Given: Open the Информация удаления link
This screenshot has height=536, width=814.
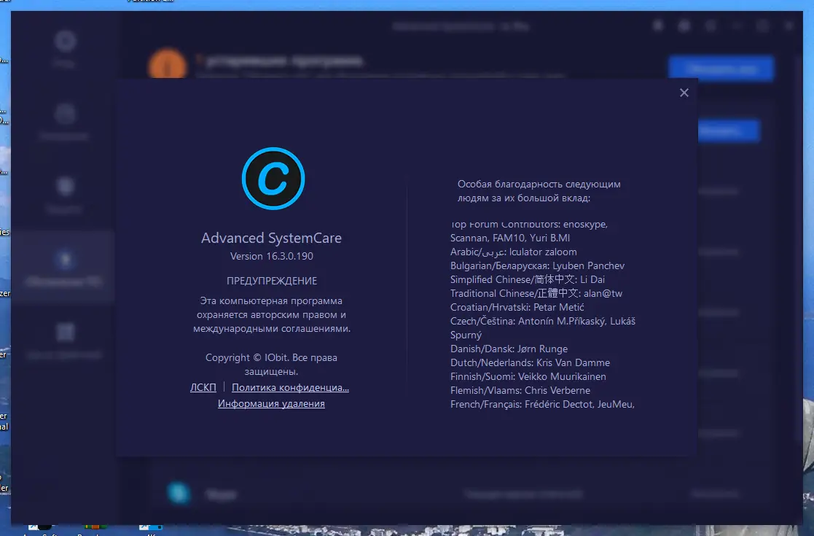Looking at the screenshot, I should [x=271, y=403].
